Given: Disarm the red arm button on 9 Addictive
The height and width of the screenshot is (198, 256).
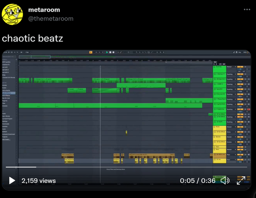Looking at the screenshot, I should (x=249, y=109).
